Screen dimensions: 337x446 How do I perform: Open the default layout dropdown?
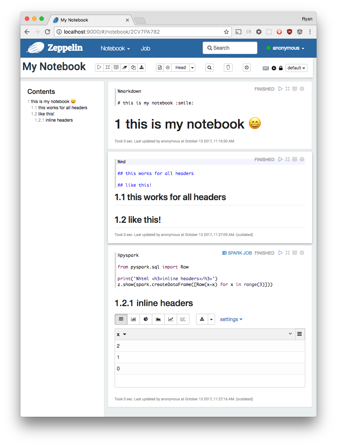click(296, 68)
